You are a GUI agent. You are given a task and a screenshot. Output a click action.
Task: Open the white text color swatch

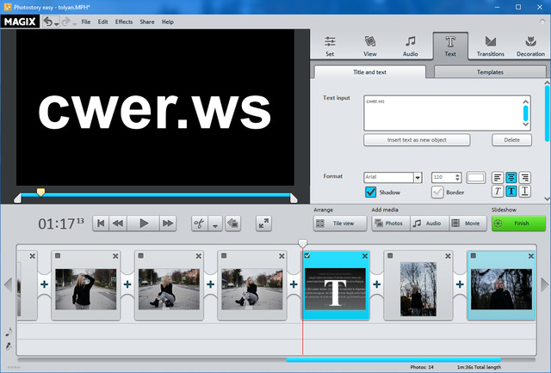click(476, 178)
